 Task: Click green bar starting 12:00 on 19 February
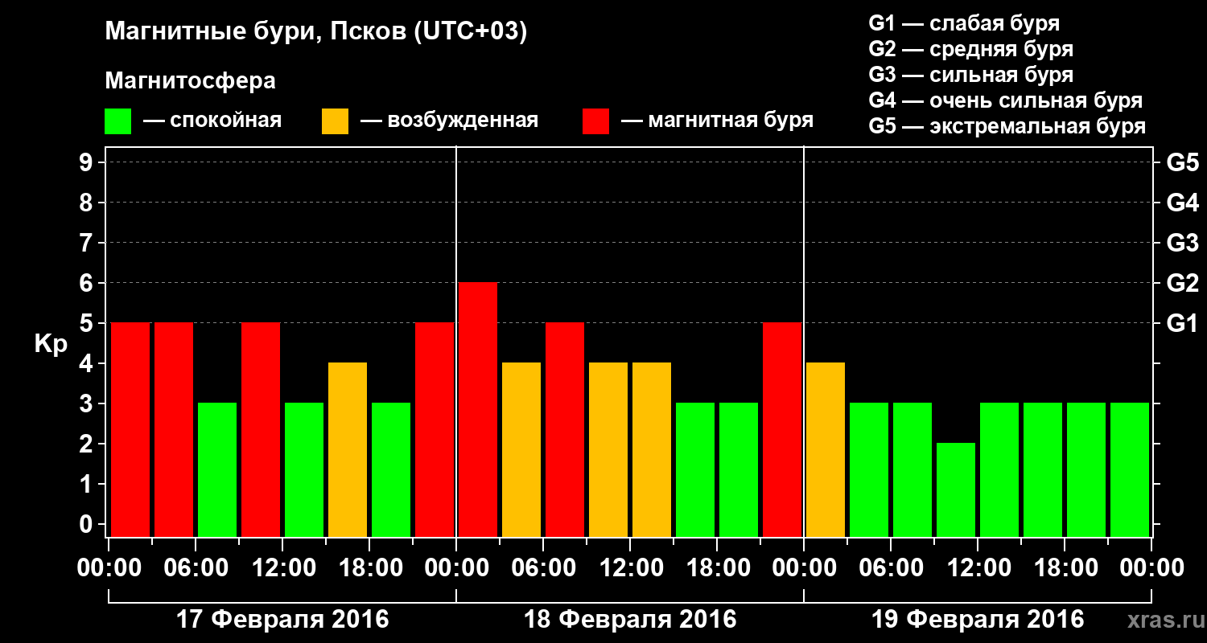(x=999, y=470)
